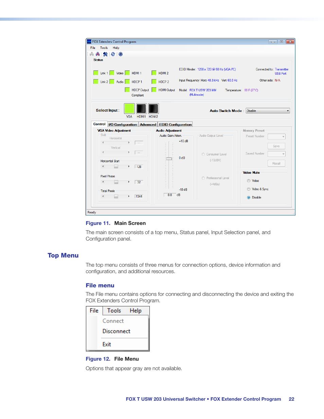
Task: Open Help menu in main screen window
Action: coord(116,48)
